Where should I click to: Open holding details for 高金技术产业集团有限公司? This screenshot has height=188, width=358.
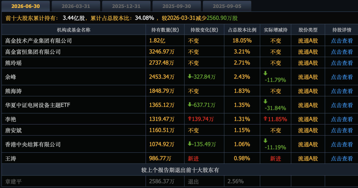(342, 41)
